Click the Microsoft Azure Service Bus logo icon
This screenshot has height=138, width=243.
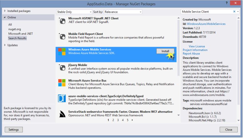pyautogui.click(x=62, y=83)
